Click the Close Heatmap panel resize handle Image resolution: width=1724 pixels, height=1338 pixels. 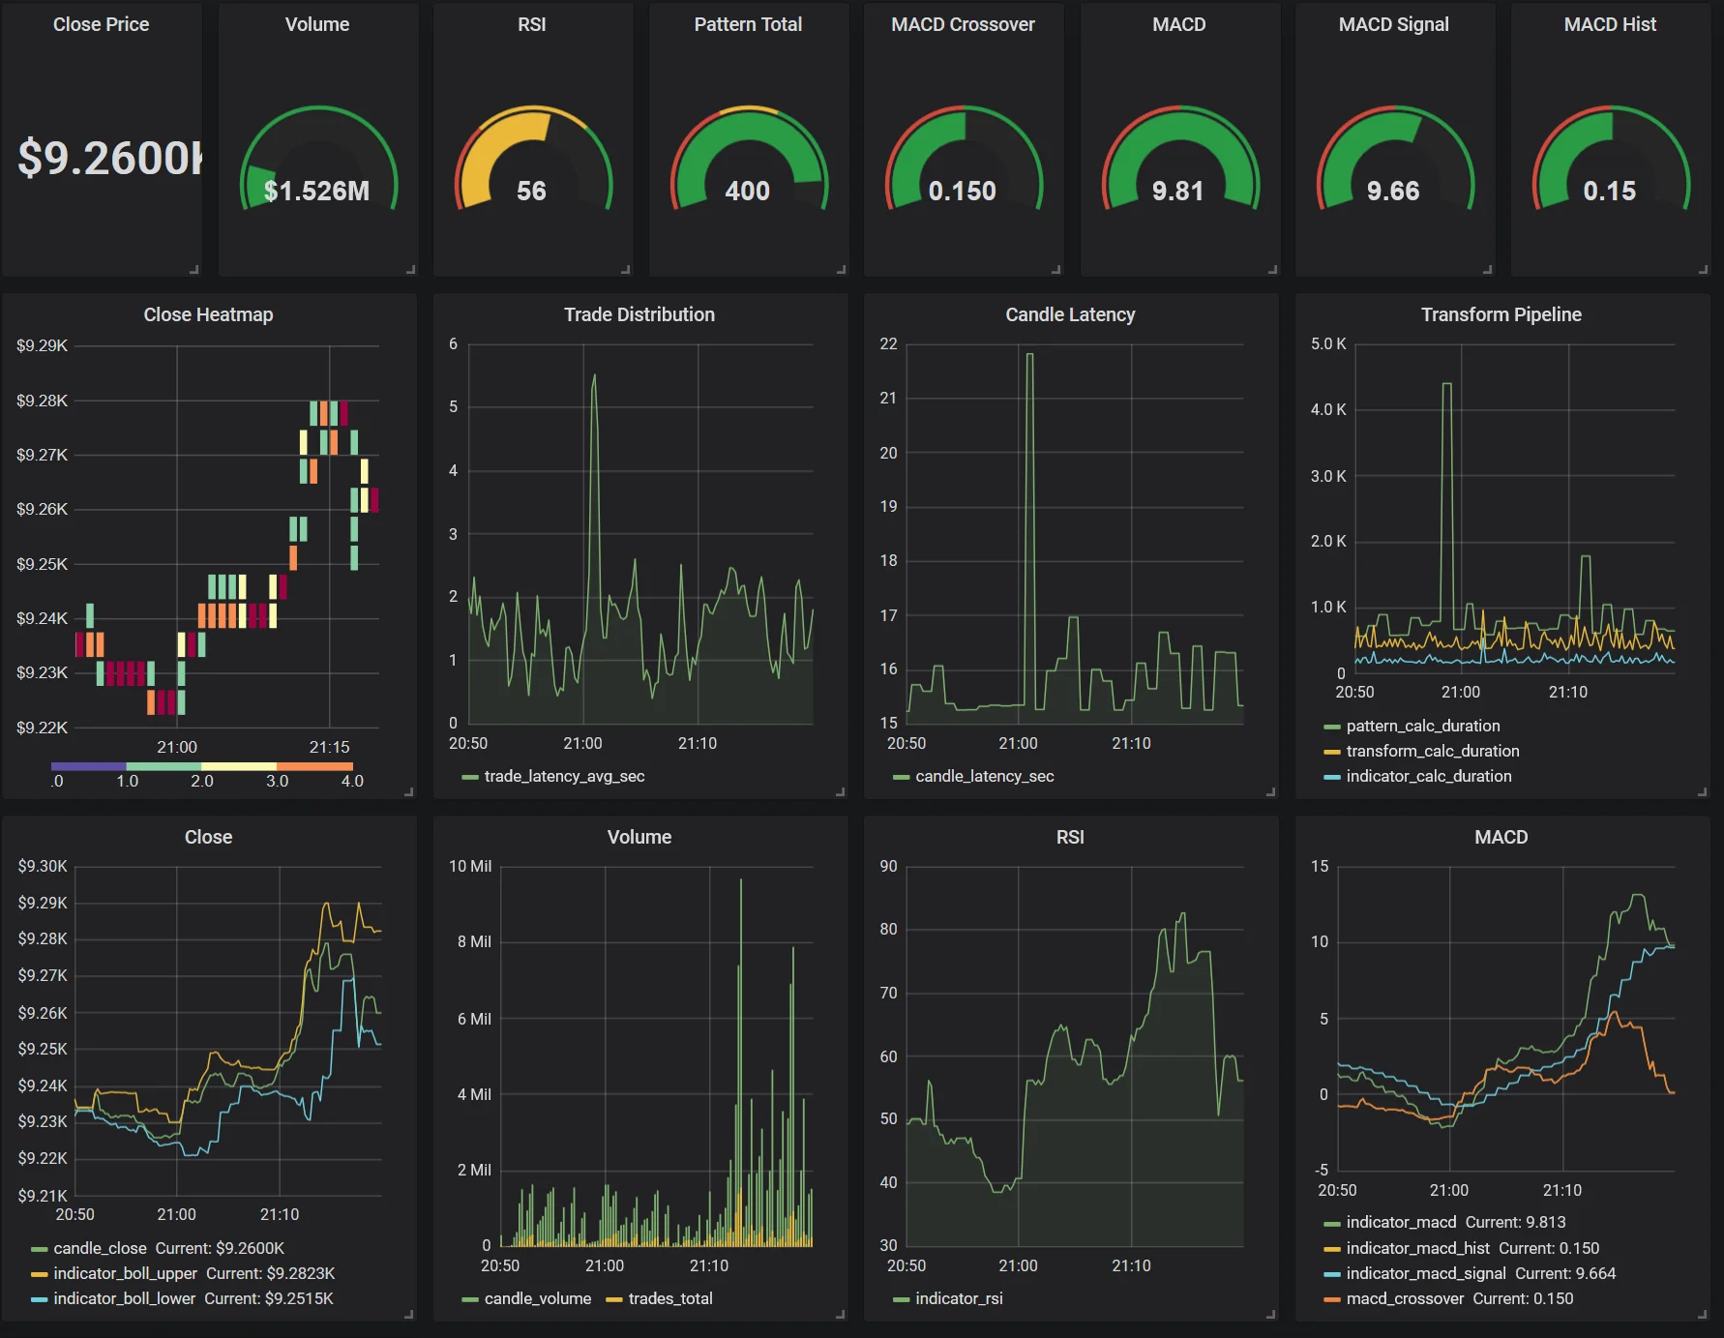point(408,791)
